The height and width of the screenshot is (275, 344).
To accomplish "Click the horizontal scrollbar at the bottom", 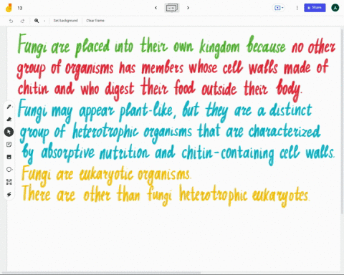I will (102, 273).
